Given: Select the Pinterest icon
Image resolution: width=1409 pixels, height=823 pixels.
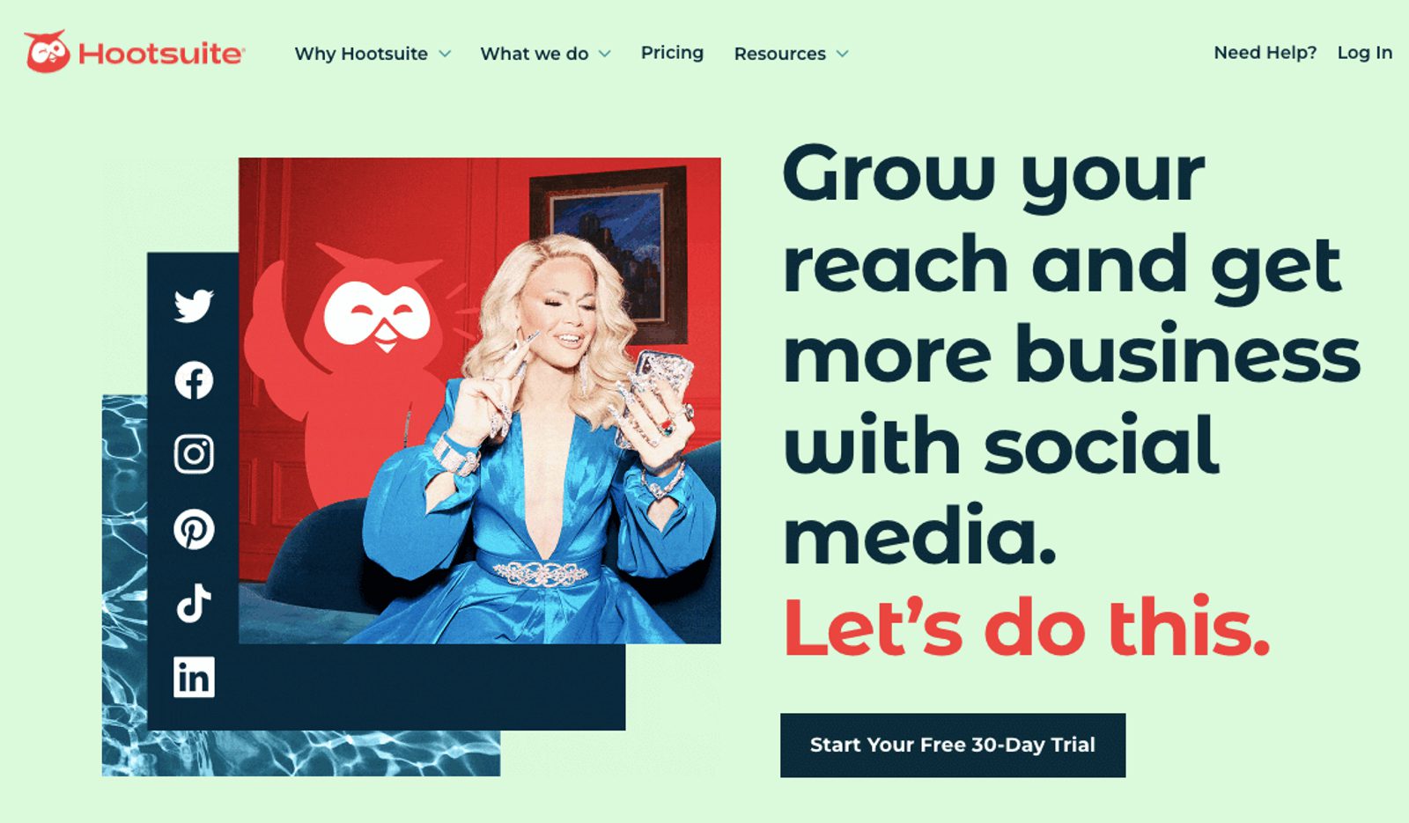Looking at the screenshot, I should [x=194, y=529].
